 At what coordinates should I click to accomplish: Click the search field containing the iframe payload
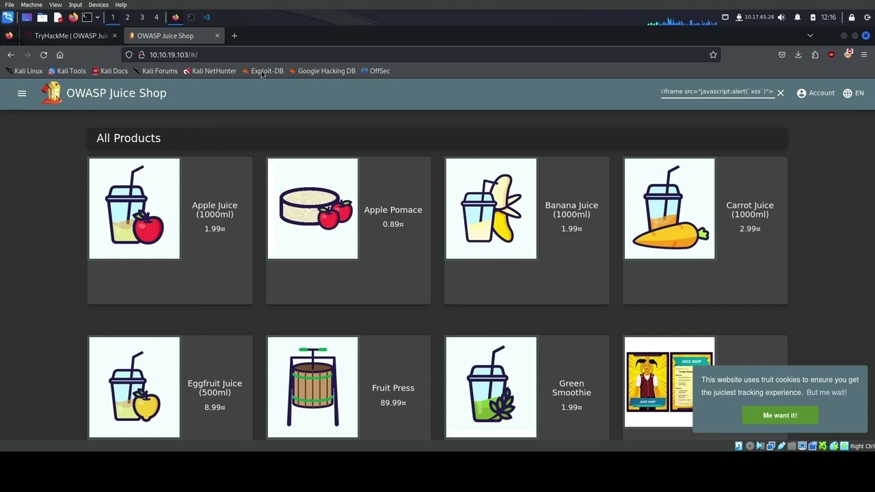[716, 92]
